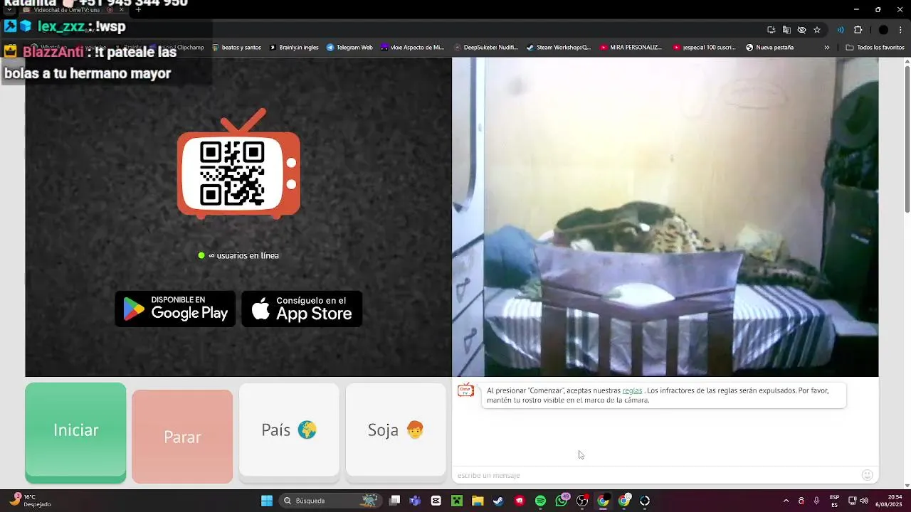Click the OmeTV QR code television logo
The width and height of the screenshot is (911, 512).
(238, 164)
